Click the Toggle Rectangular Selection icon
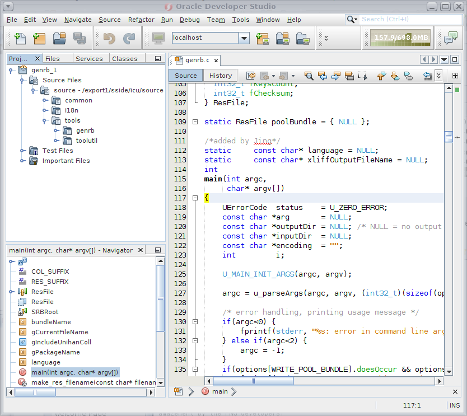The image size is (467, 416). (x=363, y=76)
